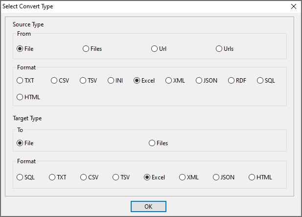
Task: Pick HTML as target format
Action: [252, 177]
